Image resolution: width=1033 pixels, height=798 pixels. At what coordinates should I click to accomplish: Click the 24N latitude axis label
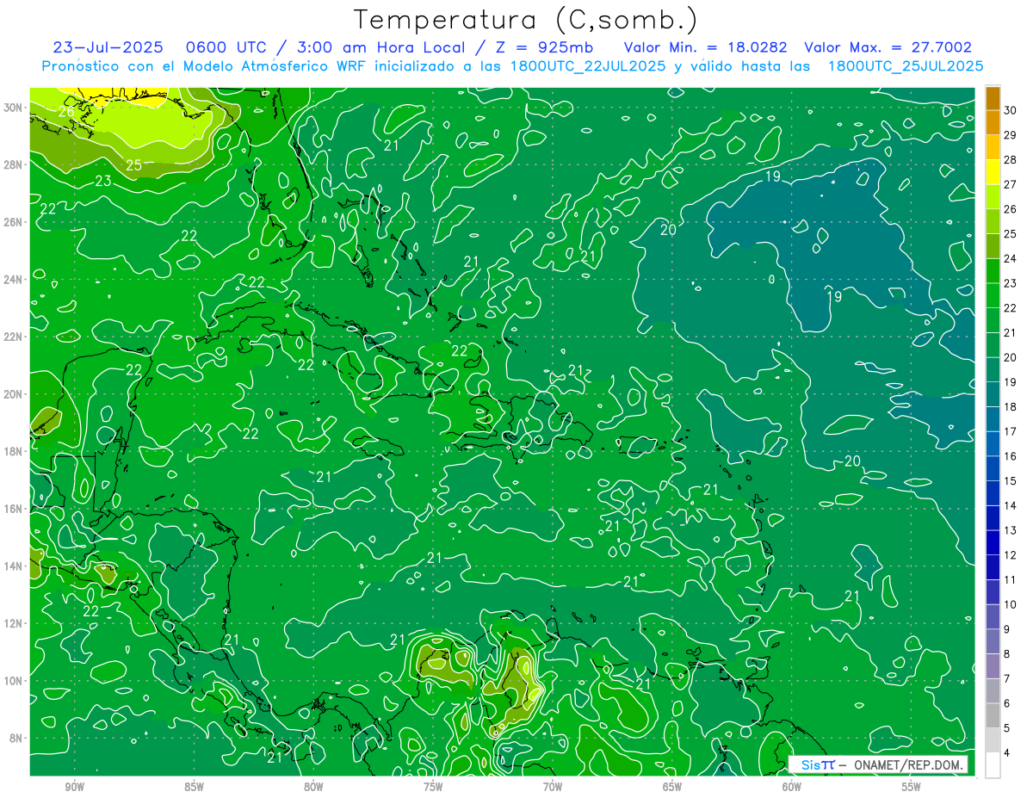coord(15,279)
